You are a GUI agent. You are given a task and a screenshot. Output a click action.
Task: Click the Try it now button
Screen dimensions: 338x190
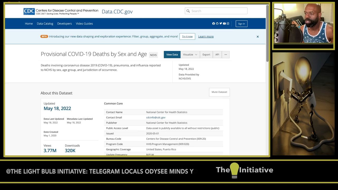[x=187, y=36]
